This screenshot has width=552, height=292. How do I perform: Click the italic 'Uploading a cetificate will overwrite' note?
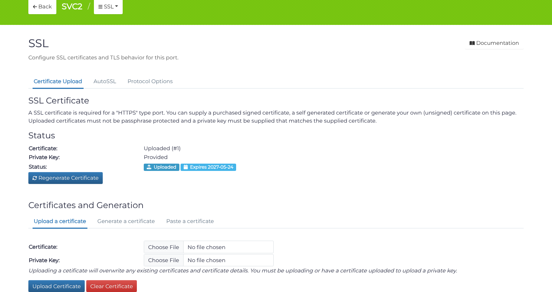click(243, 271)
